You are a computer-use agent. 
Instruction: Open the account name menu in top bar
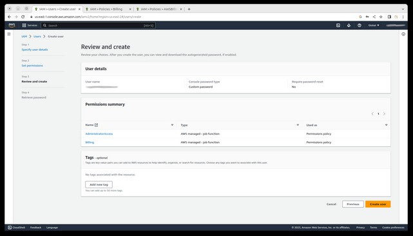(396, 25)
